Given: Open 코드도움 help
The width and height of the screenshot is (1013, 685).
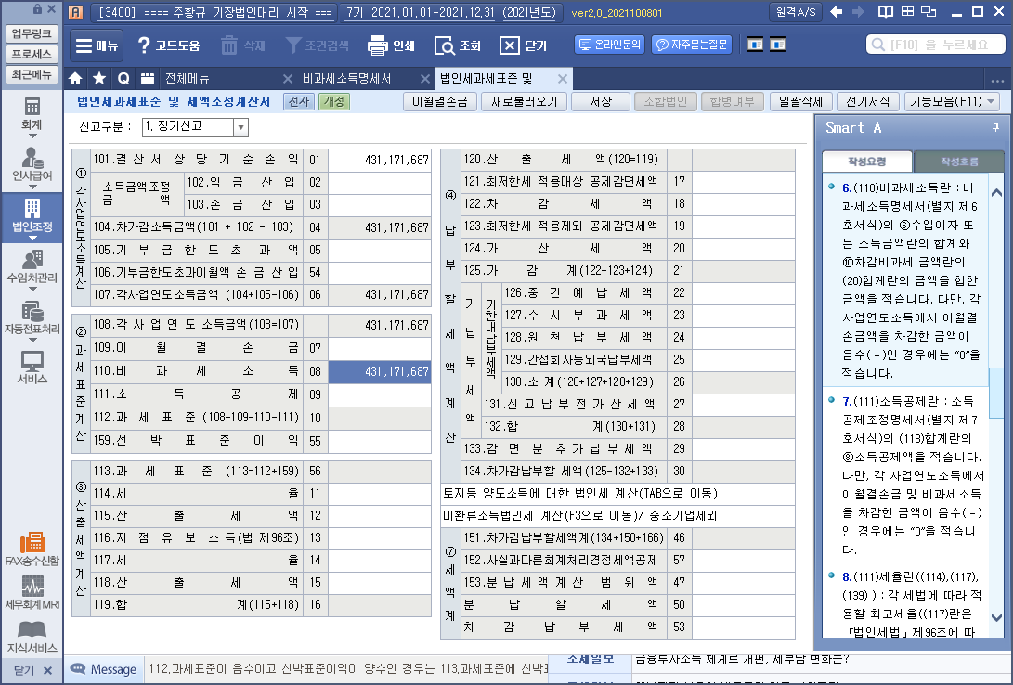Looking at the screenshot, I should pyautogui.click(x=169, y=45).
